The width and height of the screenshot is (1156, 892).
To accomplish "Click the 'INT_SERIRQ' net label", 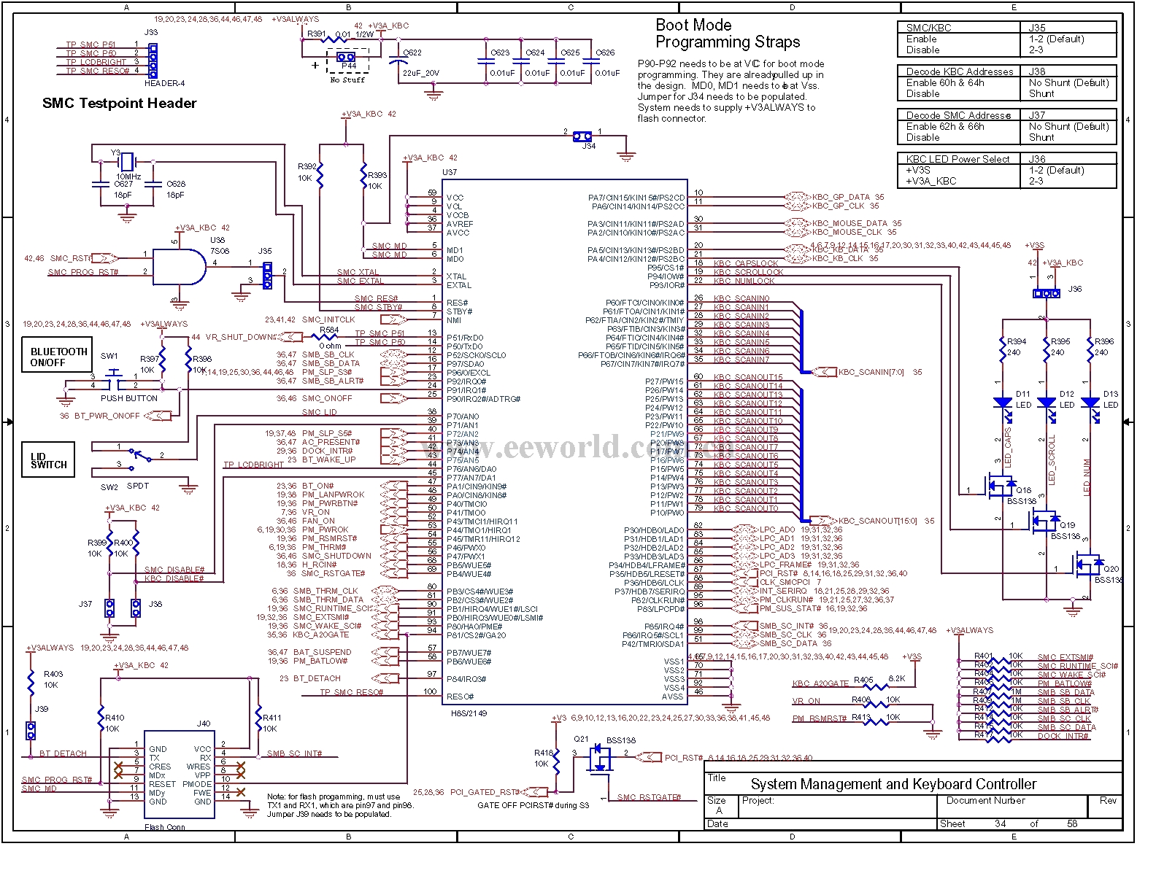I will click(784, 591).
